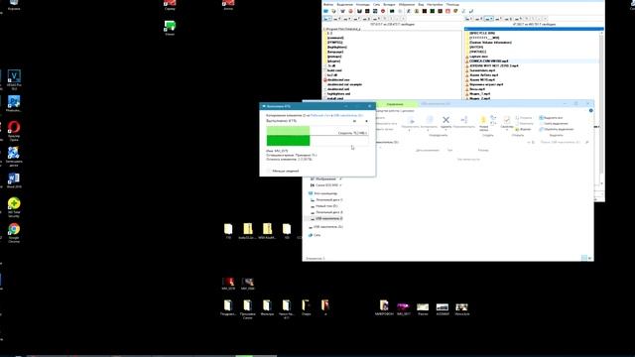Select 'Локальный диск (C:)' in navigation pane
Viewport: 635px width, 357px height.
point(326,200)
